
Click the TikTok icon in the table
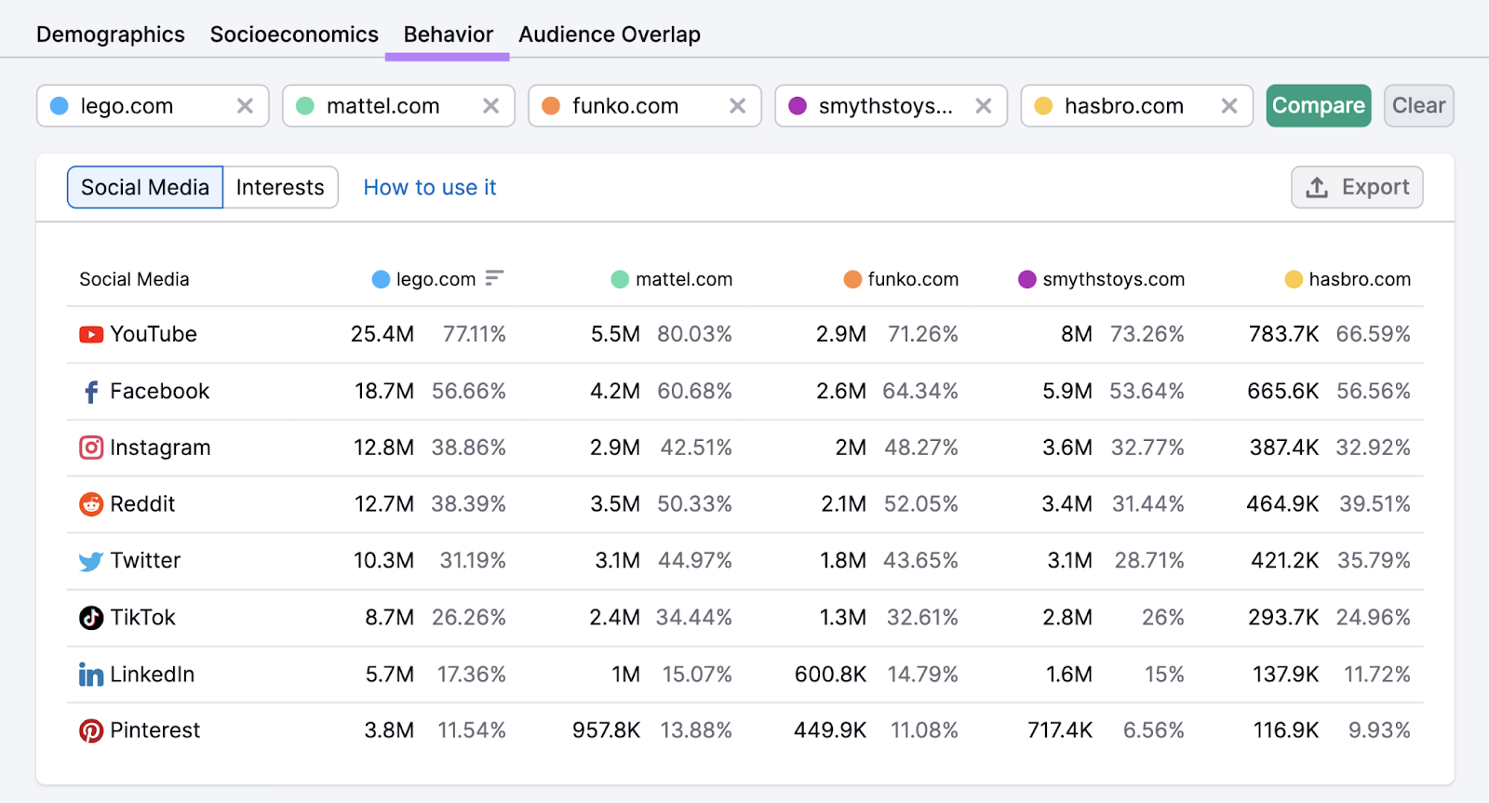[90, 618]
